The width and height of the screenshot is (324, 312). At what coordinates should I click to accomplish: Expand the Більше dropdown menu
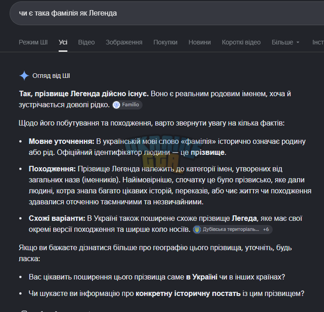point(286,42)
